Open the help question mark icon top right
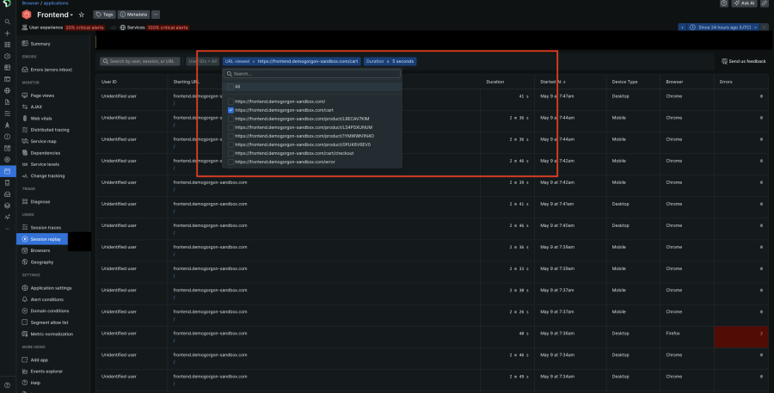 (x=723, y=4)
